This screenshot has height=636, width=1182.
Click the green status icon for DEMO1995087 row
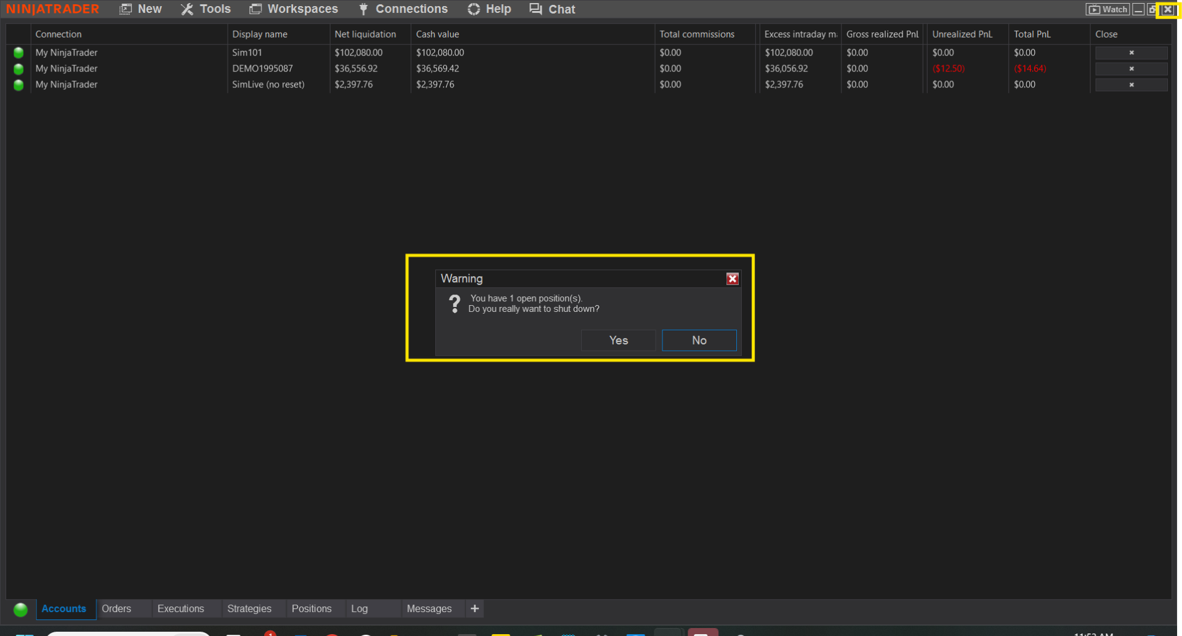tap(18, 69)
